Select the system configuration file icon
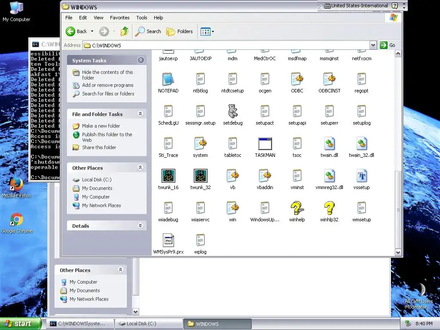Screen dimensions: 440x330 [200, 144]
